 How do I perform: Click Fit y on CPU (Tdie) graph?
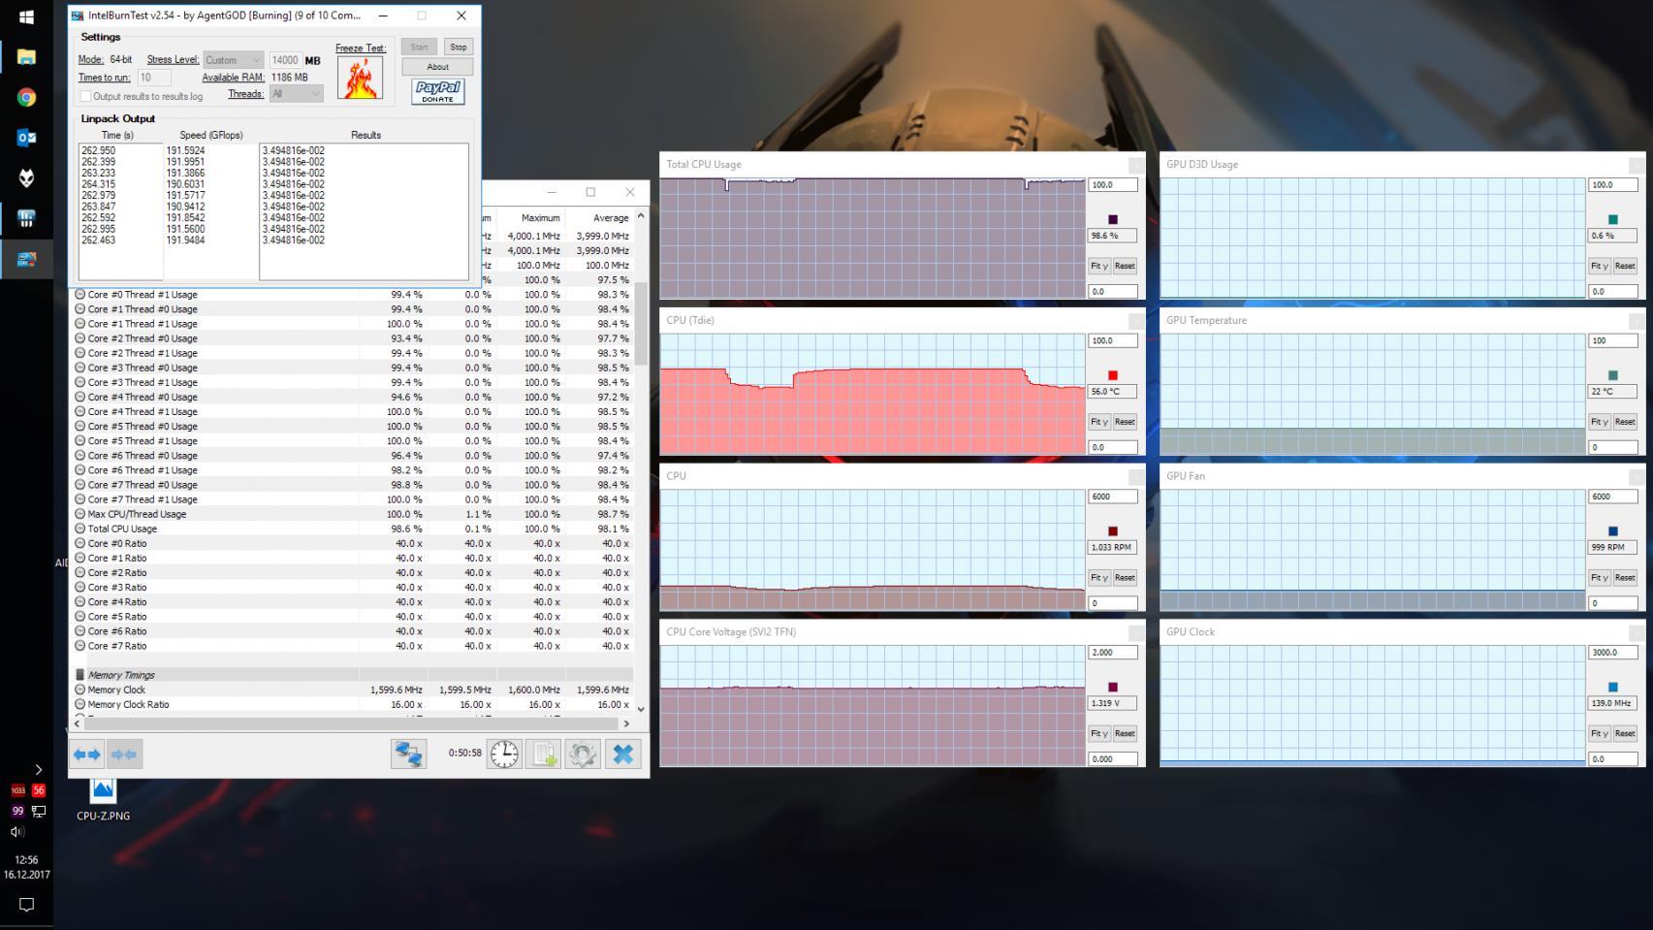tap(1098, 422)
